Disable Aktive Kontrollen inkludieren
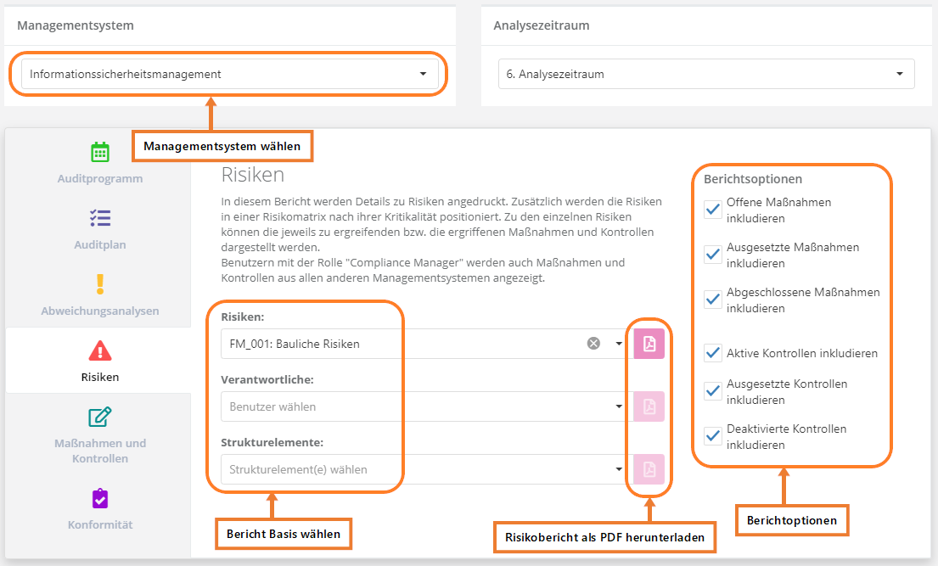This screenshot has height=566, width=938. [713, 353]
